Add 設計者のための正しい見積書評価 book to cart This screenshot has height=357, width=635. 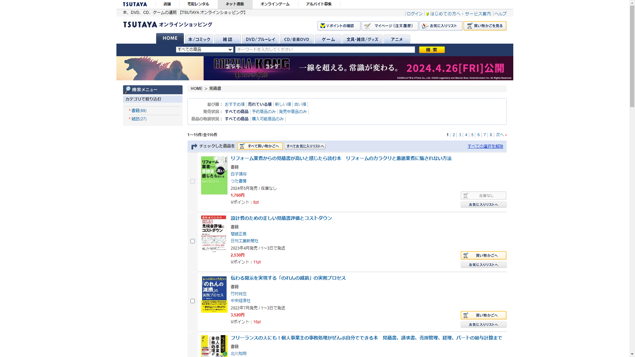point(483,256)
